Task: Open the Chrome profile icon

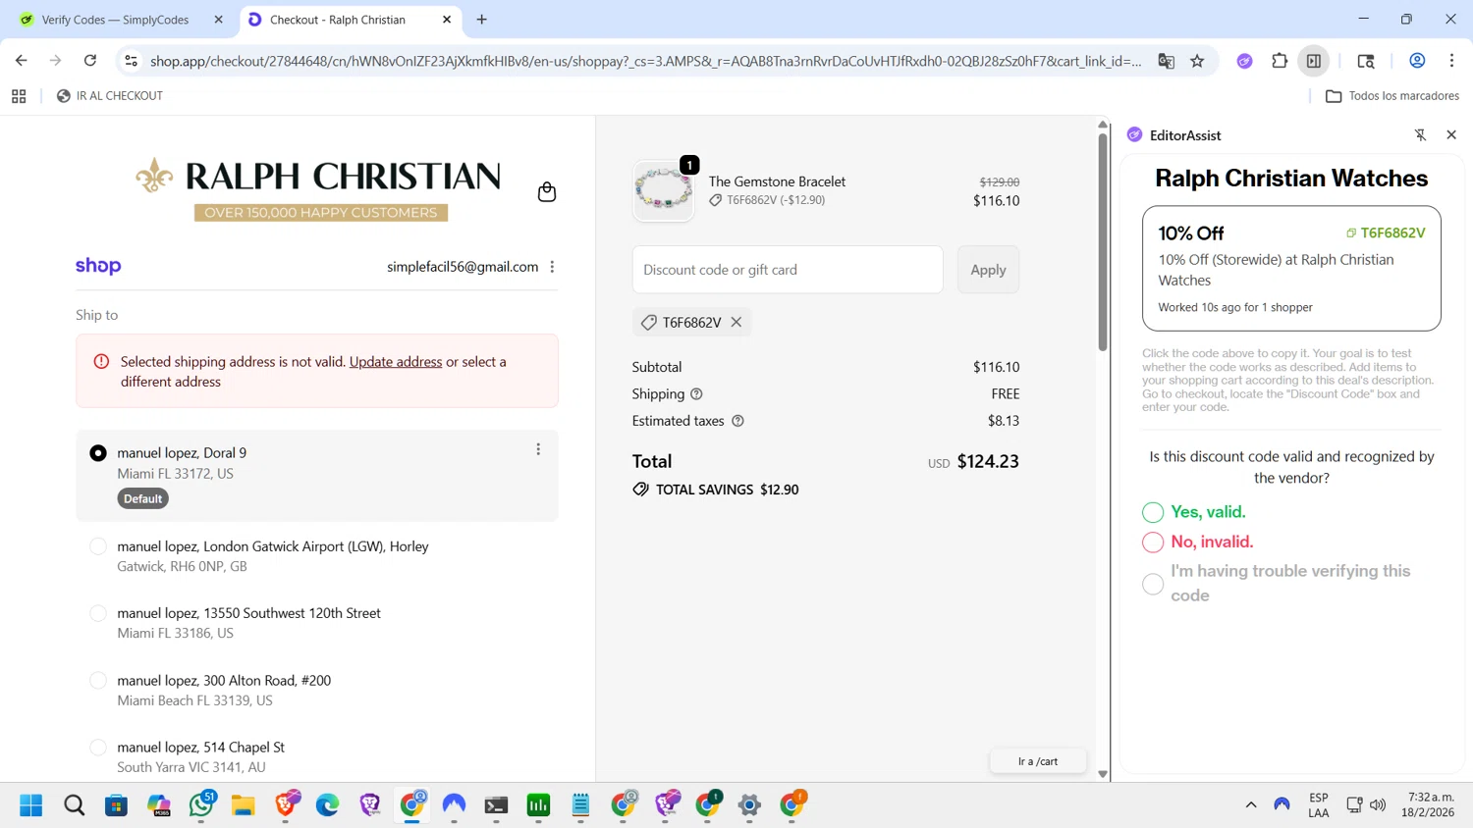Action: click(1417, 61)
